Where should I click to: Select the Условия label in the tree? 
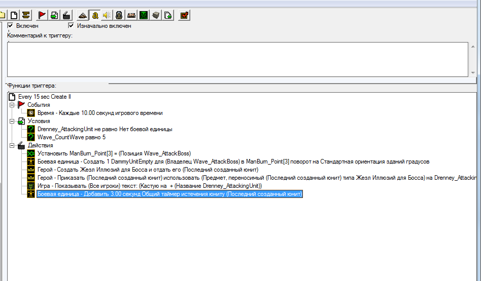coord(39,121)
